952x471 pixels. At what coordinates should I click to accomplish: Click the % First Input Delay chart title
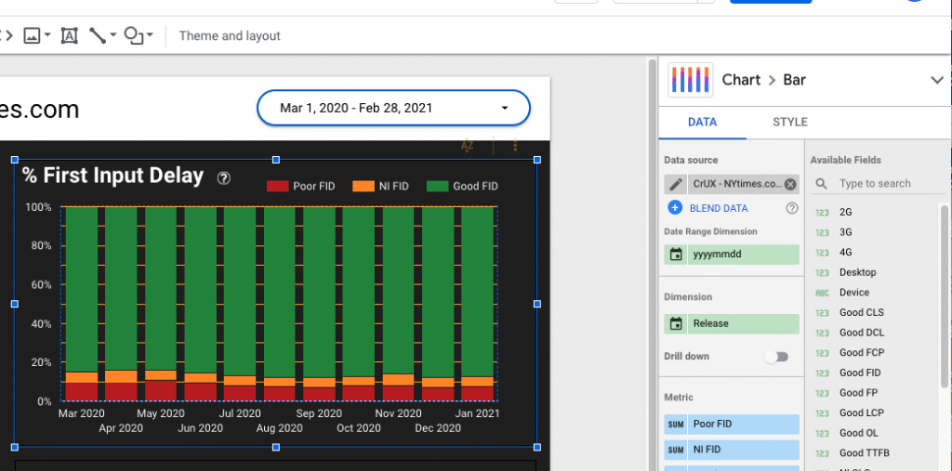coord(112,176)
